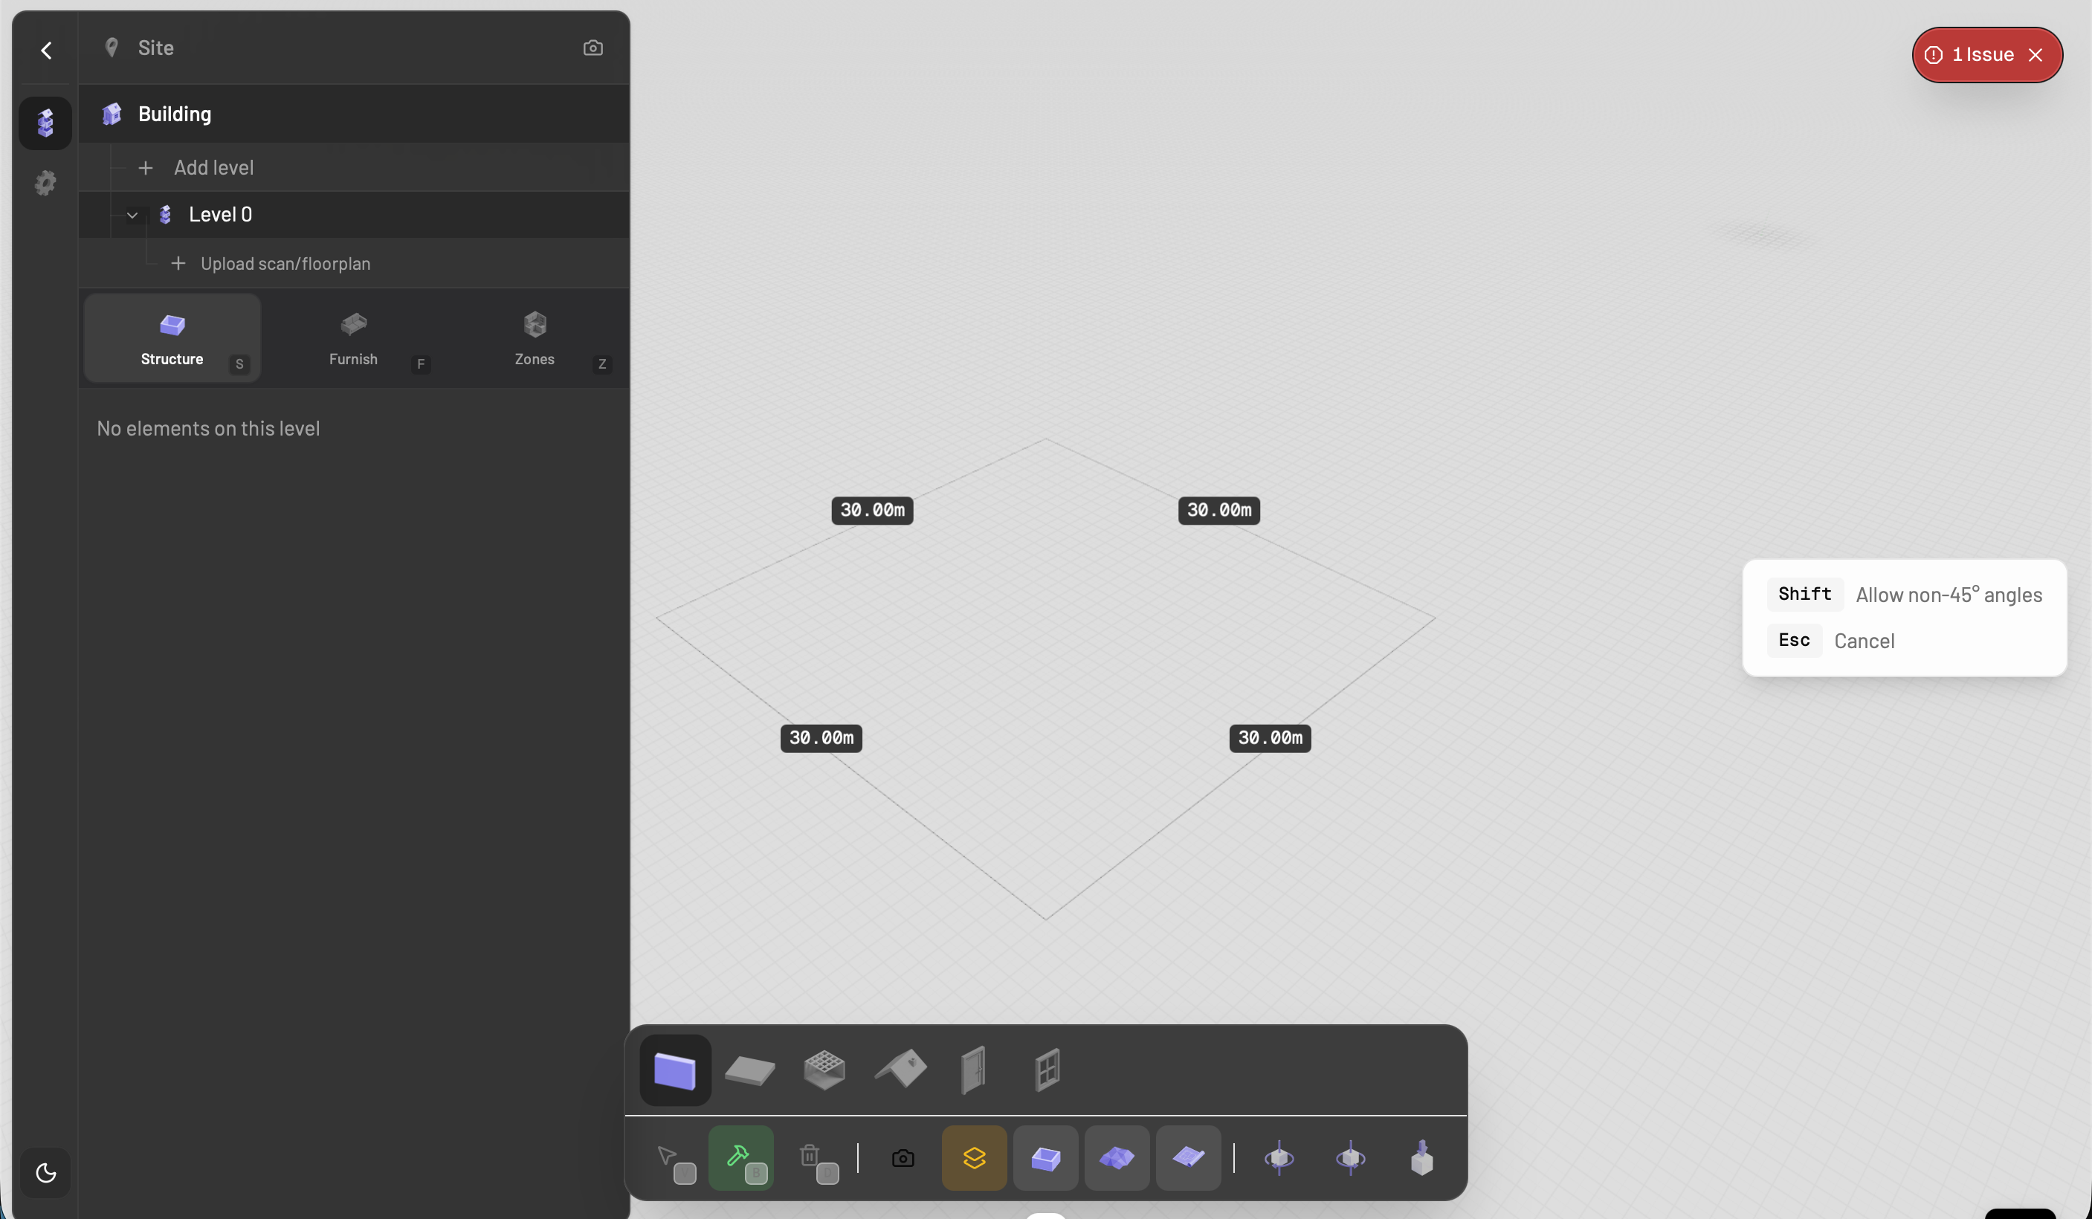Collapse the Level 0 tree item
The width and height of the screenshot is (2092, 1219).
click(132, 215)
